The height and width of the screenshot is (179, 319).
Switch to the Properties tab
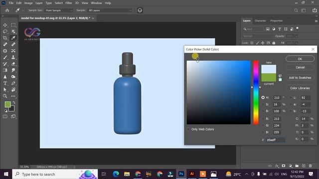click(276, 21)
